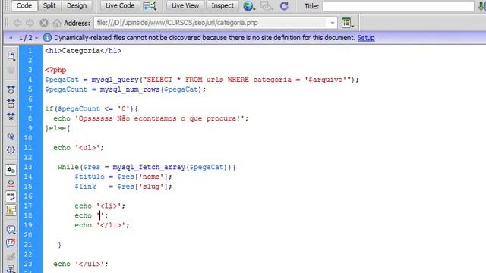Enable Inspect mode
The image size is (486, 273).
coord(222,5)
